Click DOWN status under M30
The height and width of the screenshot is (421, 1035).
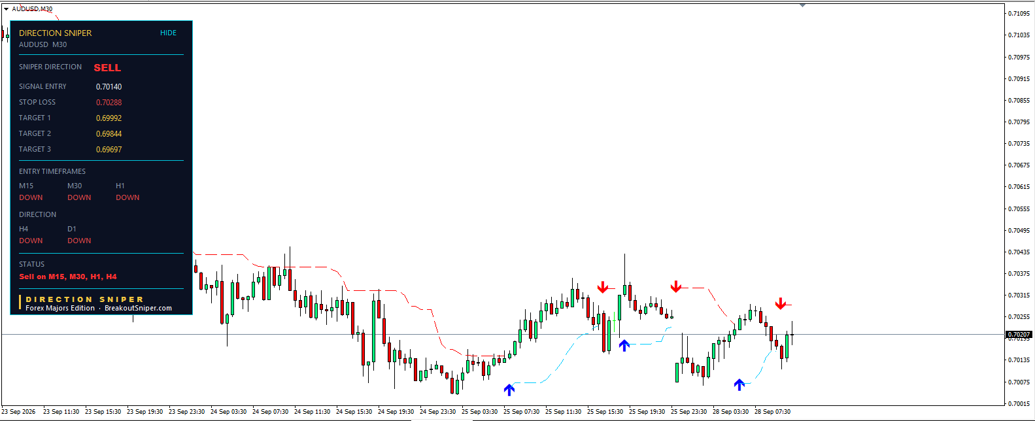click(x=79, y=197)
